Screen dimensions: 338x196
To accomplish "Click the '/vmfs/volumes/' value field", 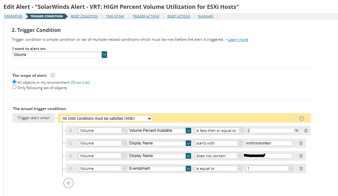I will [269, 143].
